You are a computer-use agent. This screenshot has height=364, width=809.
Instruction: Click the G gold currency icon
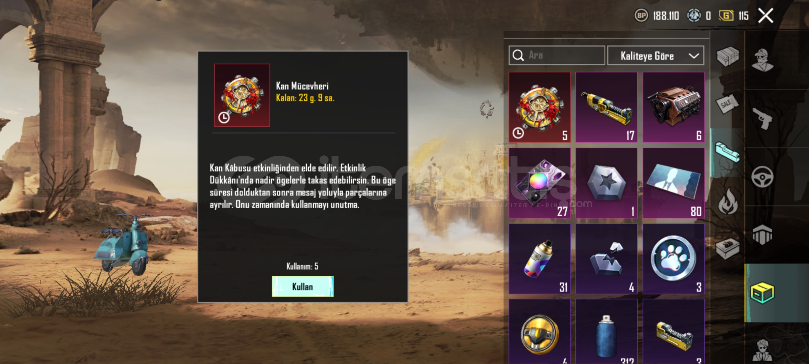pos(726,16)
